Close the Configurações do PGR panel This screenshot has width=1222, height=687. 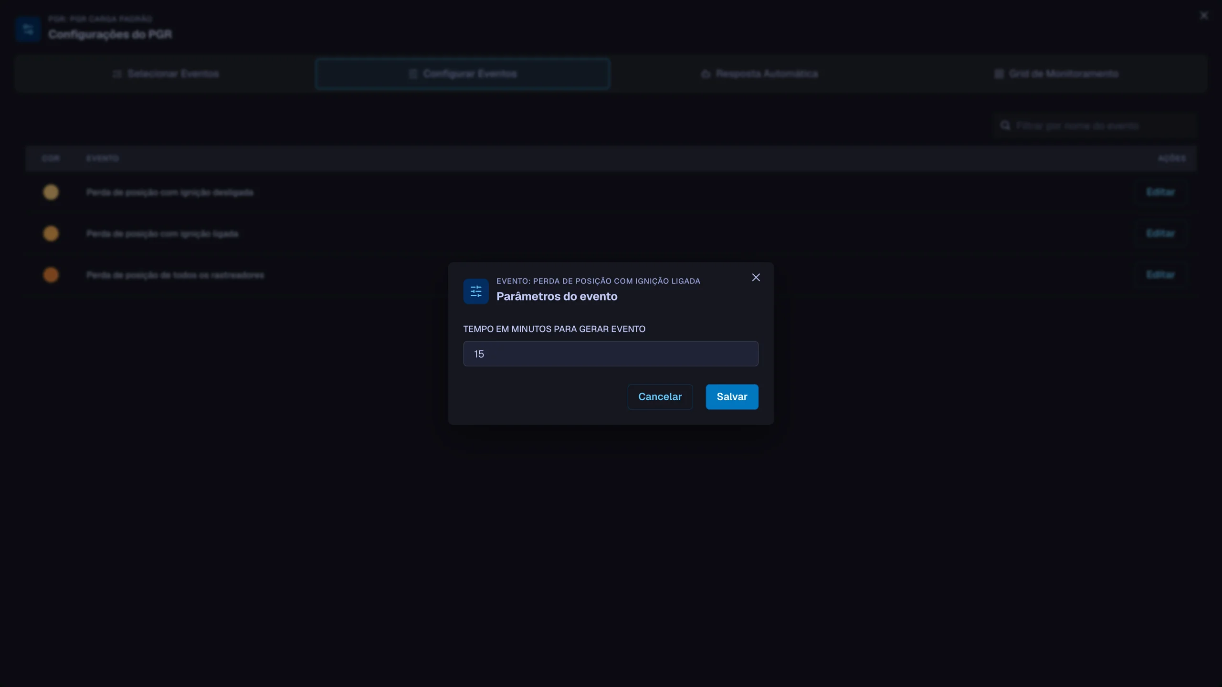click(1204, 16)
